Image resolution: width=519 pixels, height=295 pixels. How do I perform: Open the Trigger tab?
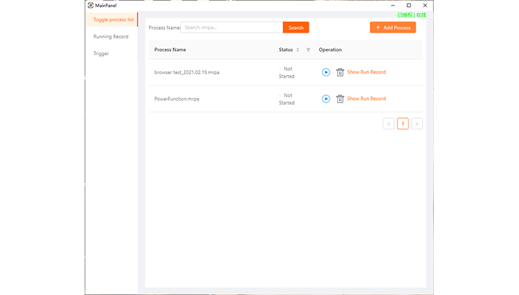[x=101, y=53]
